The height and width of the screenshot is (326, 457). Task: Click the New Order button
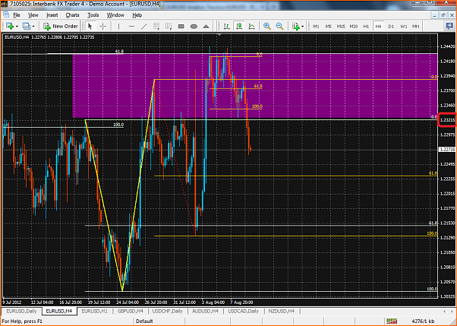61,27
